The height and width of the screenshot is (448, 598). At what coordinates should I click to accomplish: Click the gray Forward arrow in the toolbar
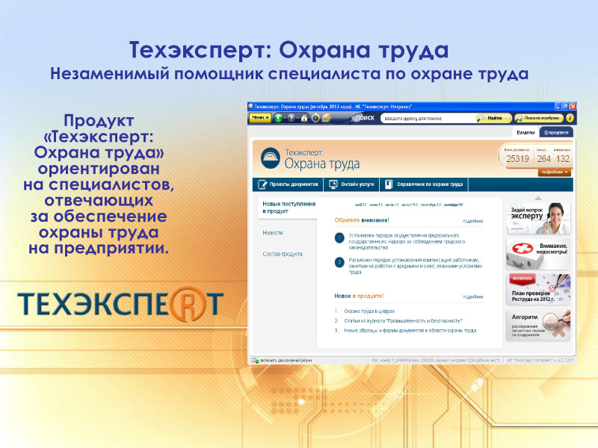[x=292, y=118]
